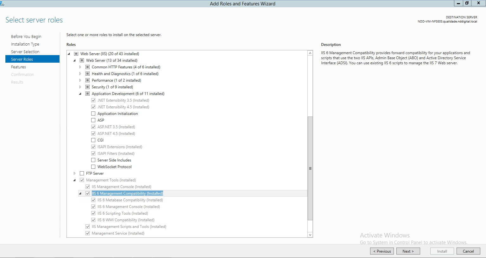Viewport: 486px width, 258px height.
Task: Expand Health and Diagnostics
Action: [x=80, y=73]
